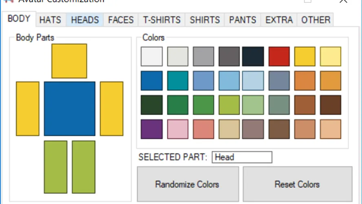
Task: Choose the dark navy color swatch
Action: coord(253,56)
